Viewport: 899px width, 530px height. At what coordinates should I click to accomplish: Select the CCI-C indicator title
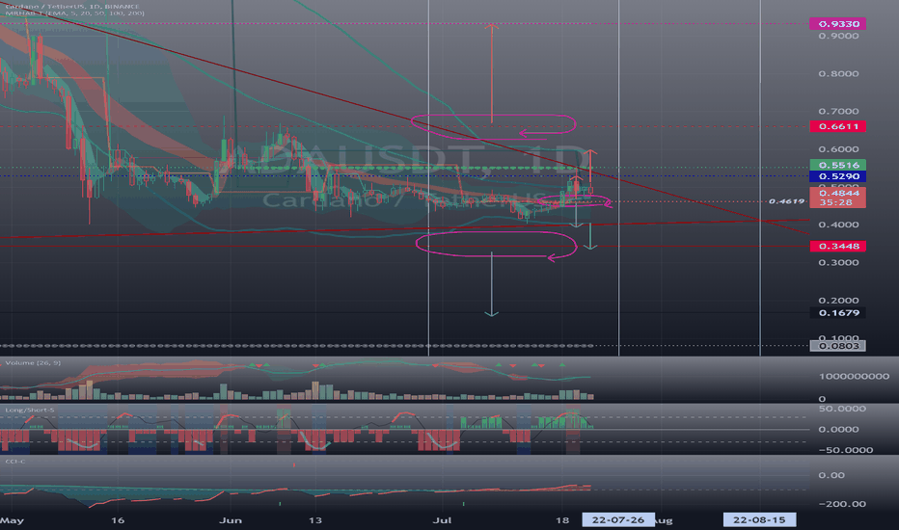click(15, 462)
